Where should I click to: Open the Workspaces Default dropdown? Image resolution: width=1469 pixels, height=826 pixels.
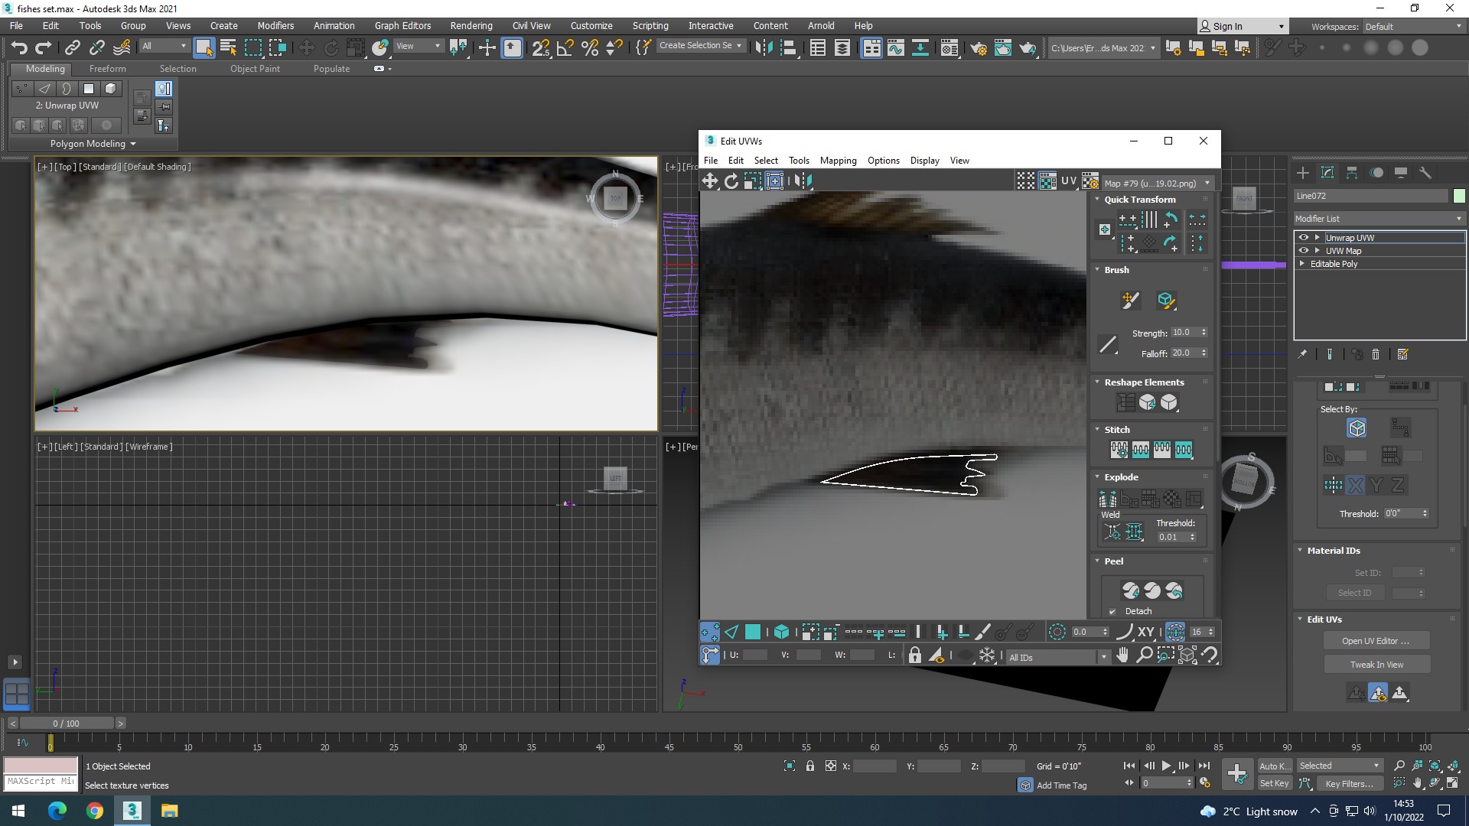tap(1413, 26)
